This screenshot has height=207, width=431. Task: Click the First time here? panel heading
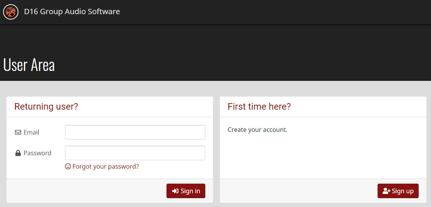pos(259,107)
